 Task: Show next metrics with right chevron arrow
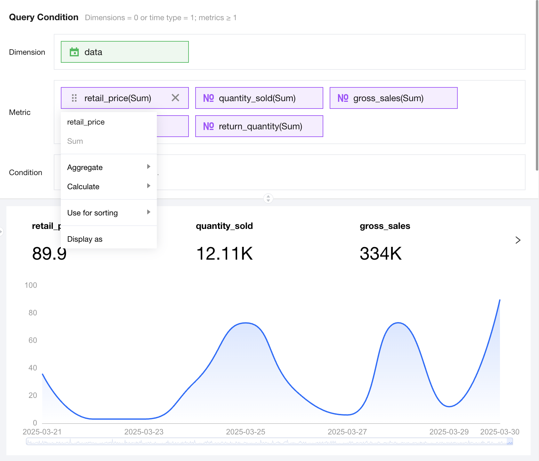pos(518,240)
